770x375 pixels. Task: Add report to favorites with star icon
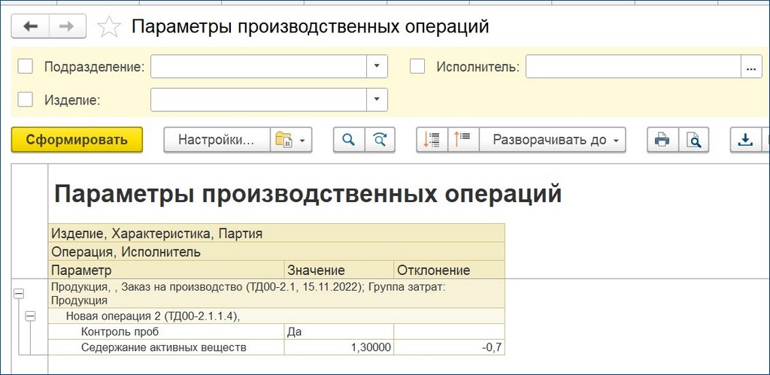tap(109, 27)
